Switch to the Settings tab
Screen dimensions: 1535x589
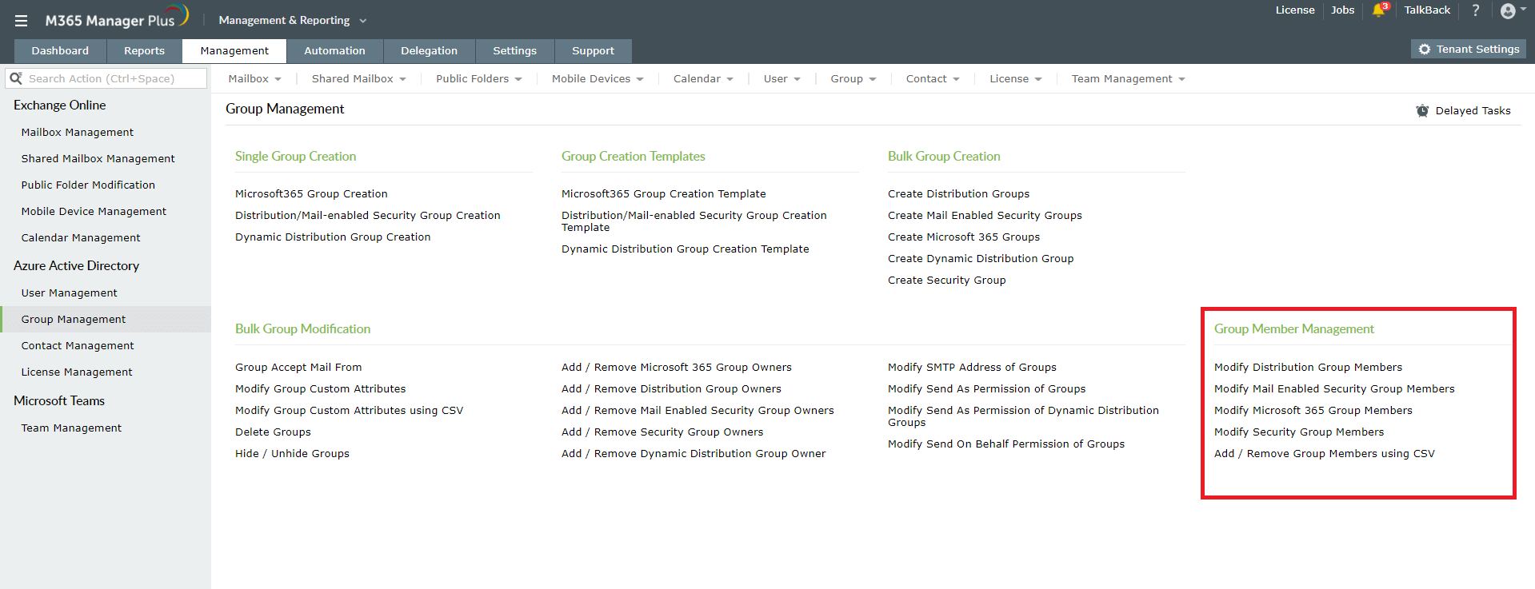point(514,50)
